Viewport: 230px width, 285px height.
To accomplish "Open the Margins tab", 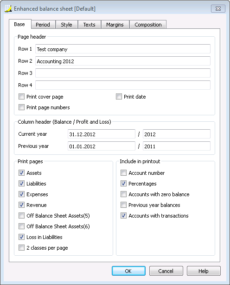I will [x=115, y=25].
